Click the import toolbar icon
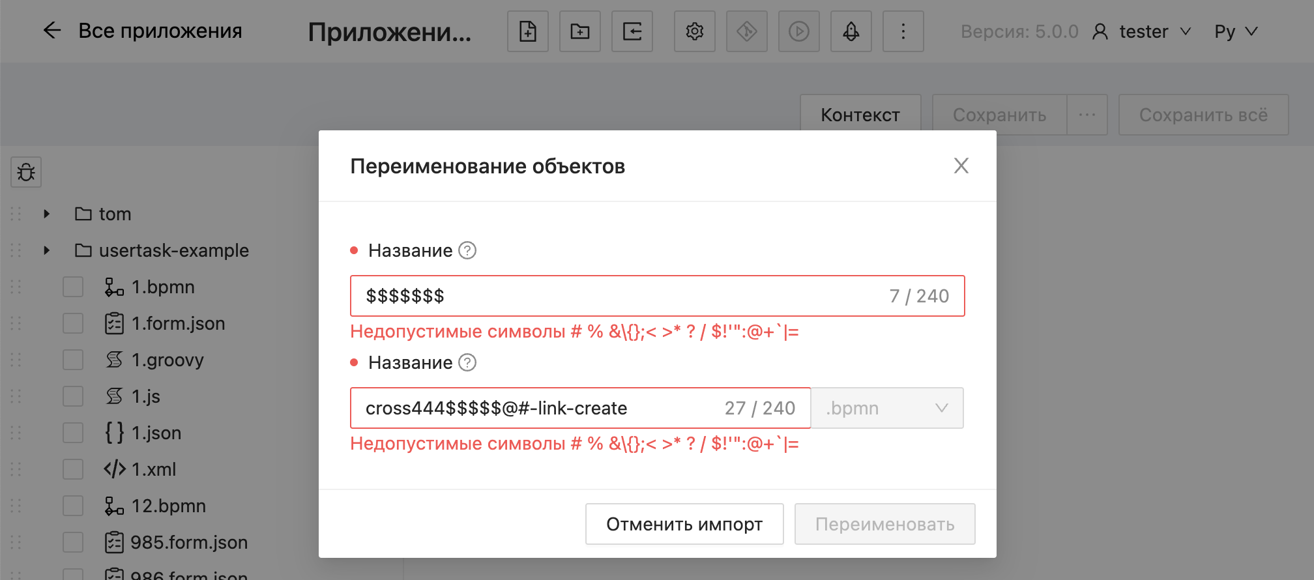The height and width of the screenshot is (580, 1314). 632,31
